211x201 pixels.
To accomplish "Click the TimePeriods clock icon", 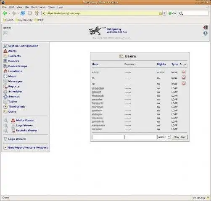I will 5,107.
